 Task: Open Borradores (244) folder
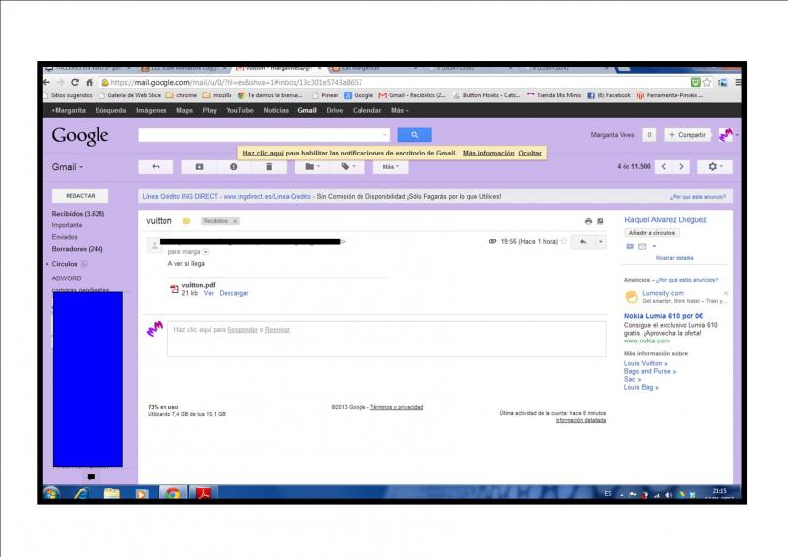click(x=77, y=249)
